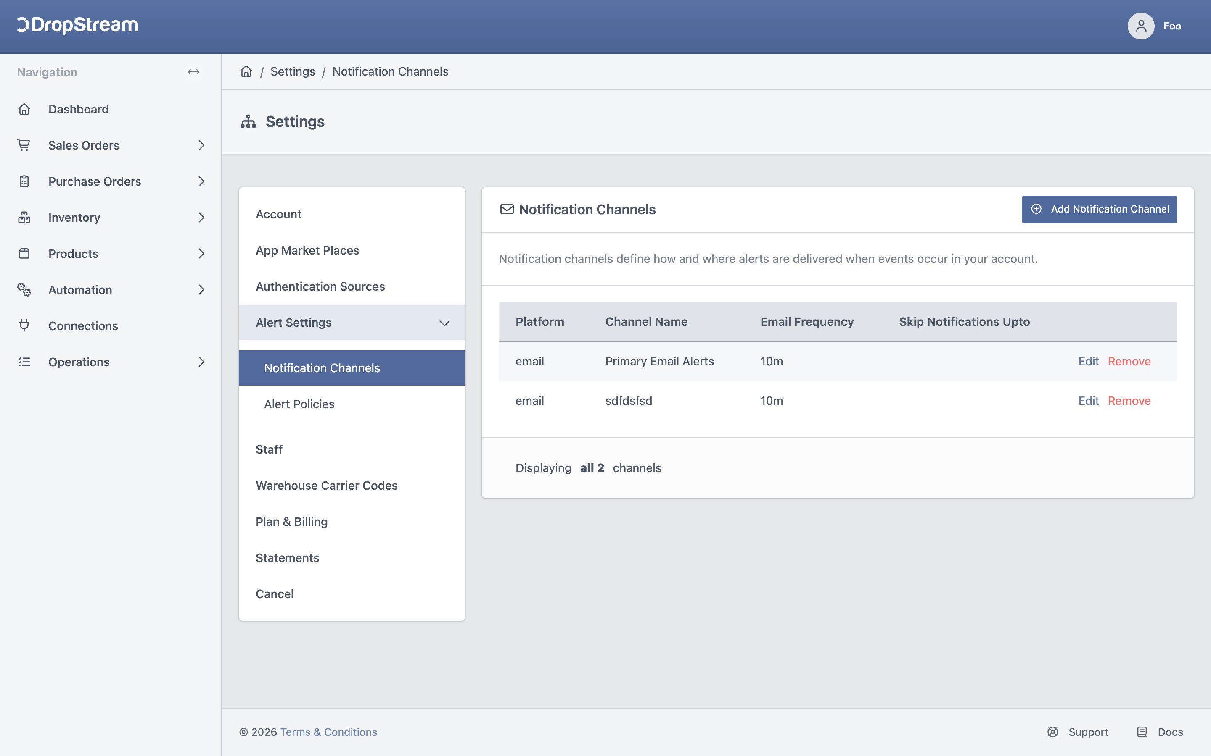The height and width of the screenshot is (756, 1211).
Task: Click the Platform column header
Action: (539, 321)
